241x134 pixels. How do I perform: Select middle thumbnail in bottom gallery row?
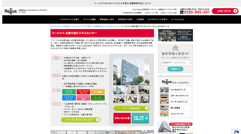point(131,99)
